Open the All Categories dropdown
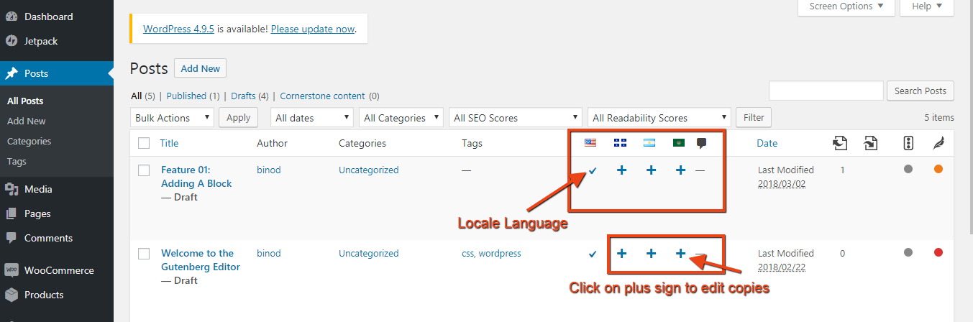The width and height of the screenshot is (973, 322). click(x=402, y=117)
